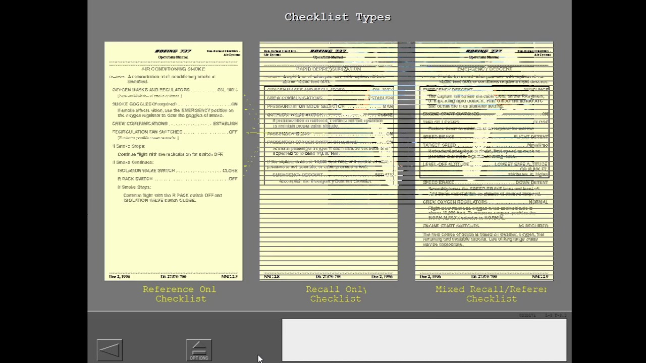Click the "ISOLATION VALVE SWITCH" line
Image resolution: width=646 pixels, height=363 pixels.
(177, 171)
